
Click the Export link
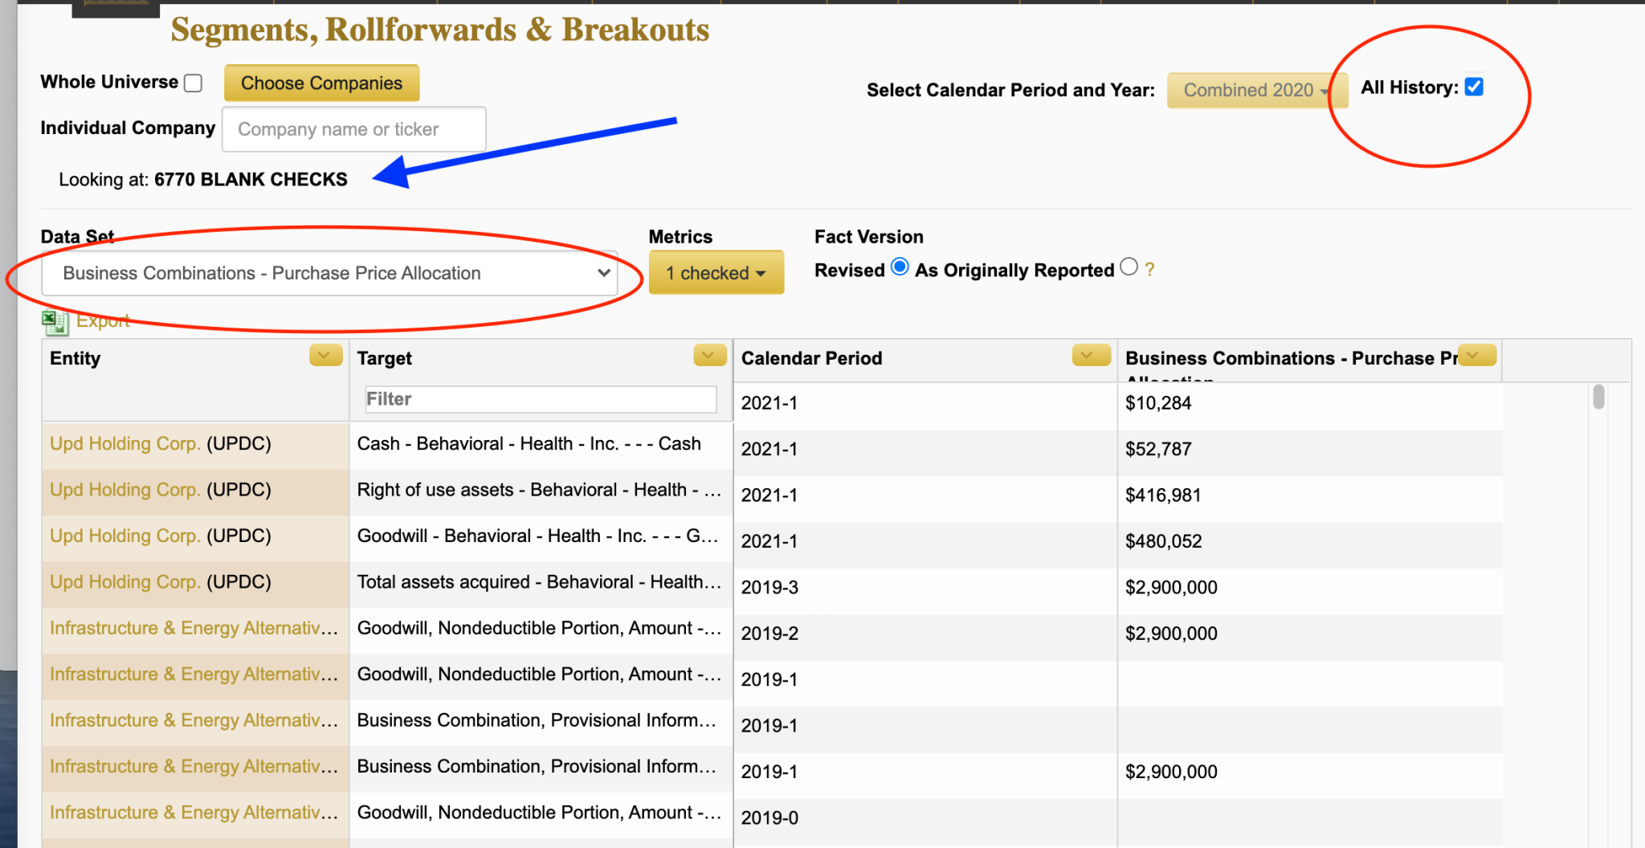click(x=103, y=321)
